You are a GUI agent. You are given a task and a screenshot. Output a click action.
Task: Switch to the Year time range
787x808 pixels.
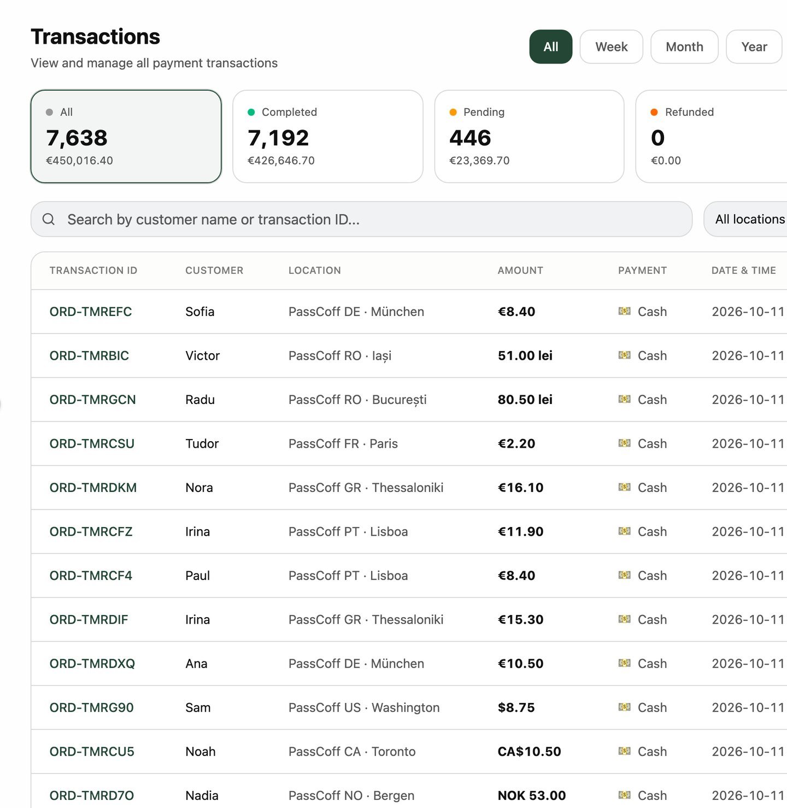(x=754, y=47)
